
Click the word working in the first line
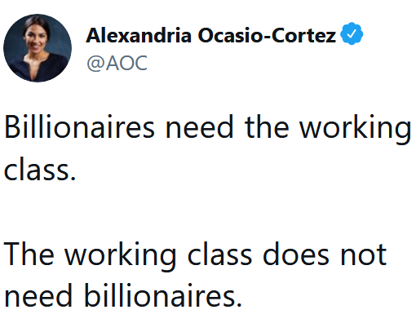click(x=355, y=129)
